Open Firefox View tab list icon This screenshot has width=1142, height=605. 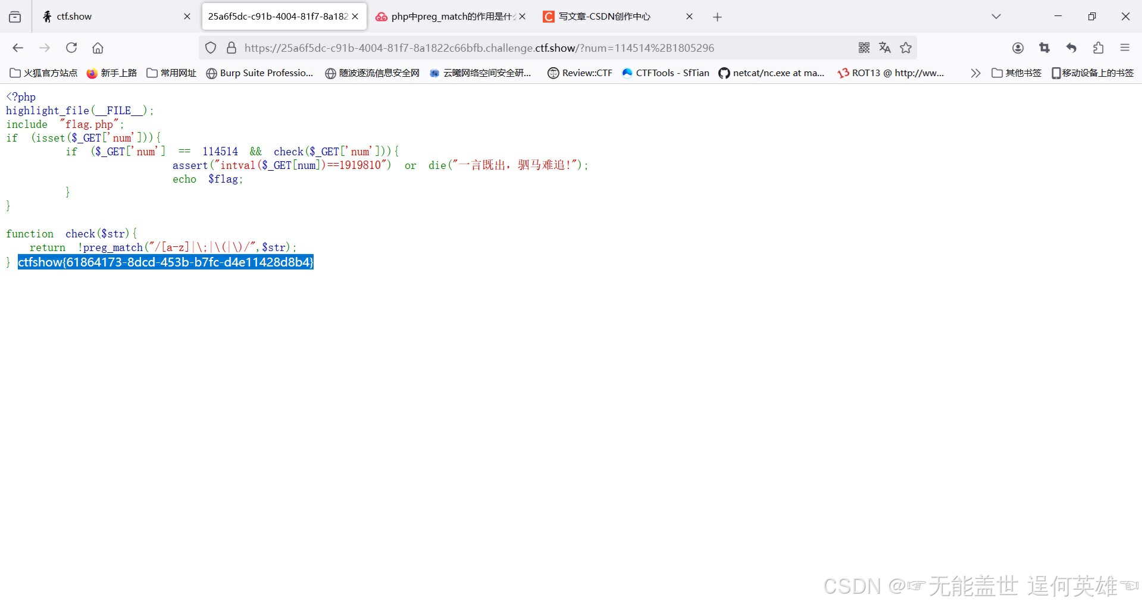[x=15, y=17]
